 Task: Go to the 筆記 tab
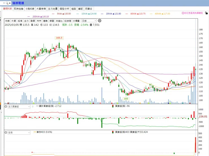80,9
